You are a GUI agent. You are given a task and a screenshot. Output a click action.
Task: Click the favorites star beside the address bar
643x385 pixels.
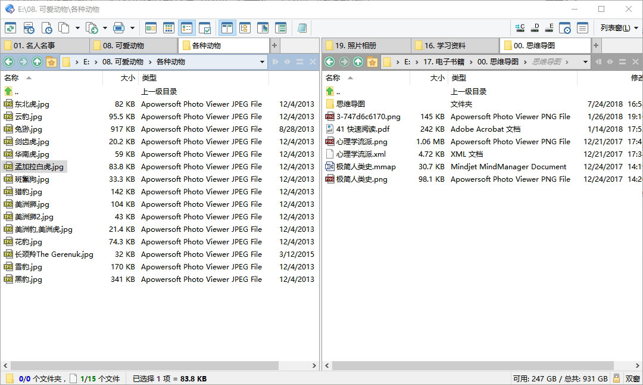[x=51, y=61]
